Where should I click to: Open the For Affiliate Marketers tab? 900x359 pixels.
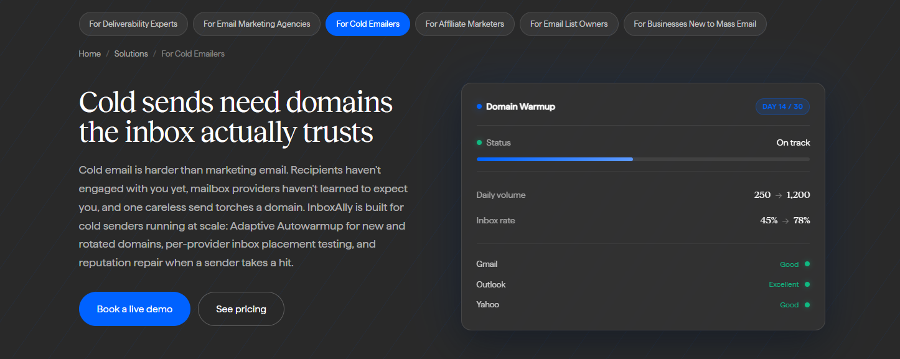(465, 24)
